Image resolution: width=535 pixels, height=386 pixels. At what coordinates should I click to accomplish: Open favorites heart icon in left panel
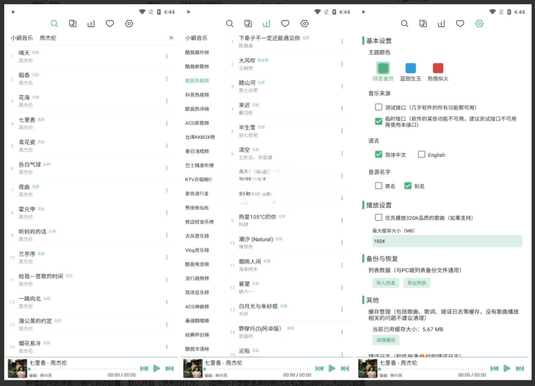(110, 23)
